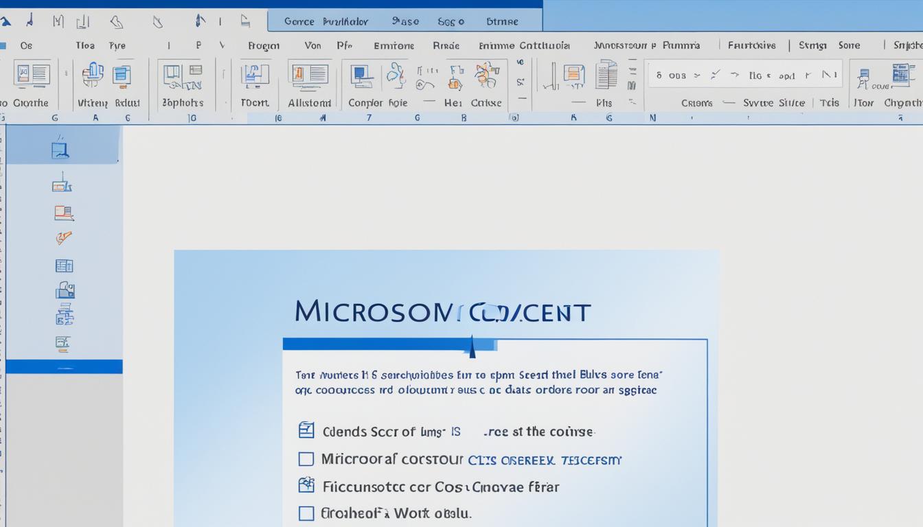Click the blue up arrow quick access icon
The image size is (923, 527).
coord(199,21)
